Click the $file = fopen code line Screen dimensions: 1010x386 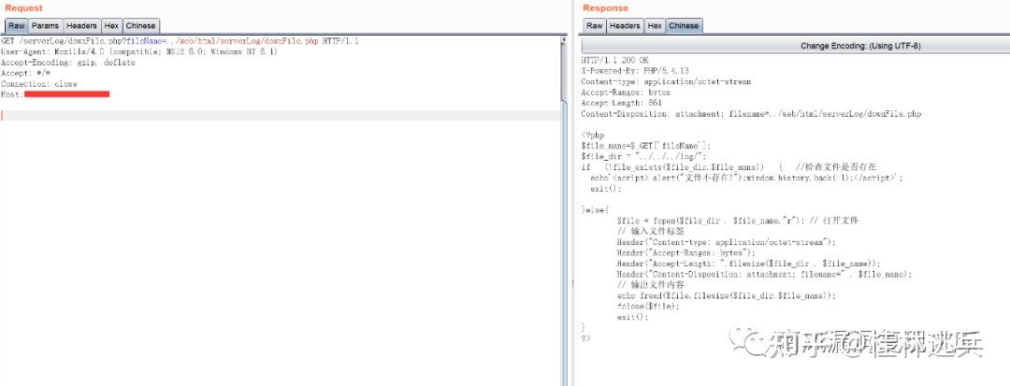738,221
